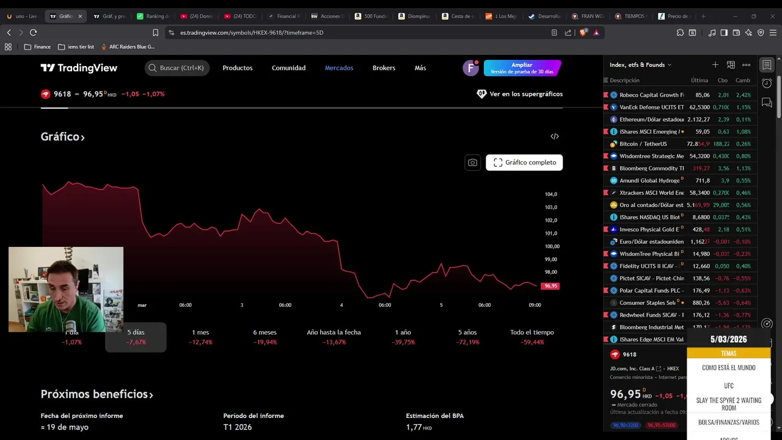Select the 1 año timeframe
The image size is (782, 440).
(x=403, y=337)
